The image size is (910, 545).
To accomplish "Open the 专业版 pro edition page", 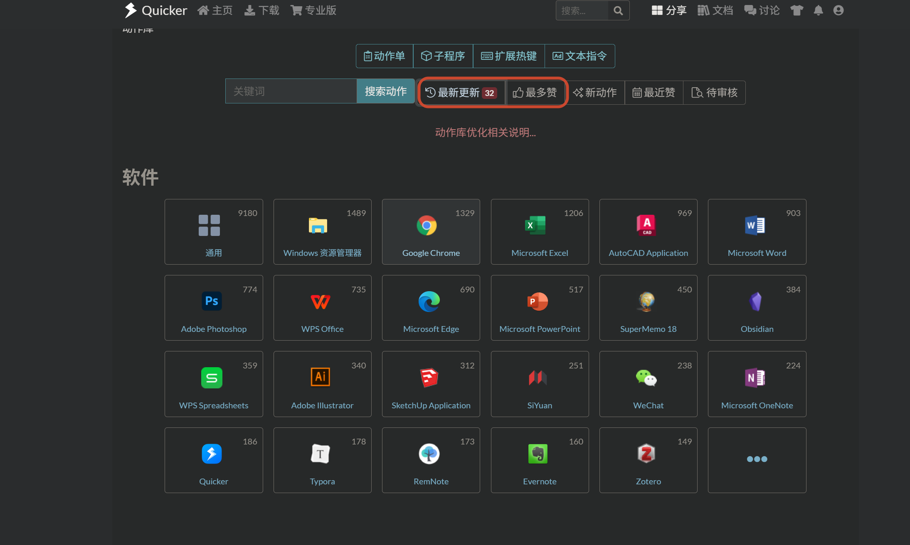I will point(313,10).
